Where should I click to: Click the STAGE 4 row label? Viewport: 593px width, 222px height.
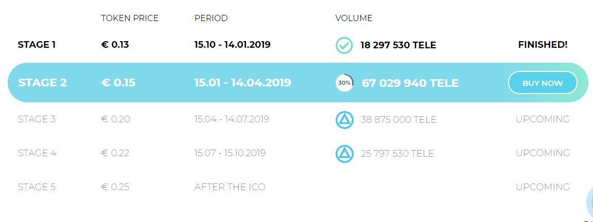coord(37,153)
